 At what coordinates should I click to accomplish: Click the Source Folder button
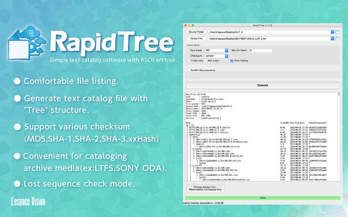(197, 32)
